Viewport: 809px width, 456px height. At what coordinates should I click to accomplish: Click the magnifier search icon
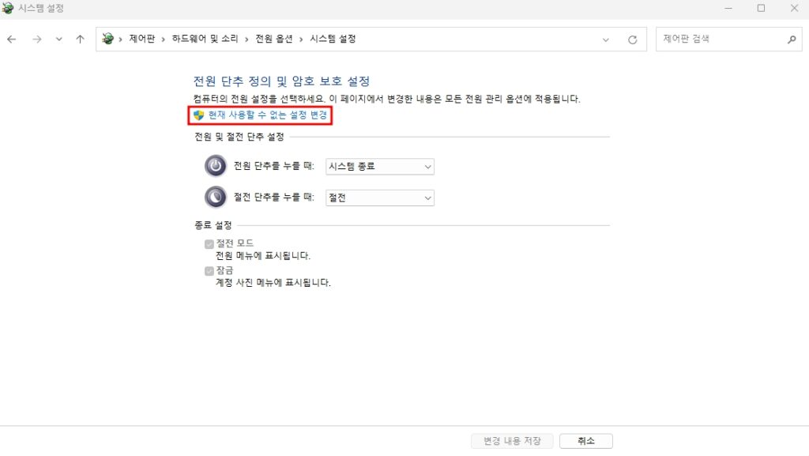(792, 40)
